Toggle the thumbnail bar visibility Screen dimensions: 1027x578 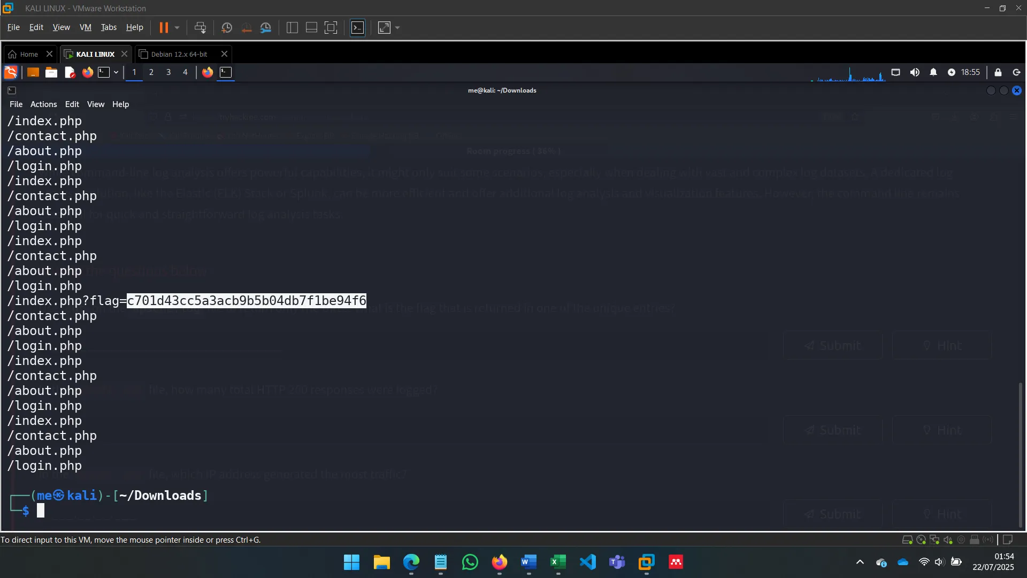coord(311,27)
